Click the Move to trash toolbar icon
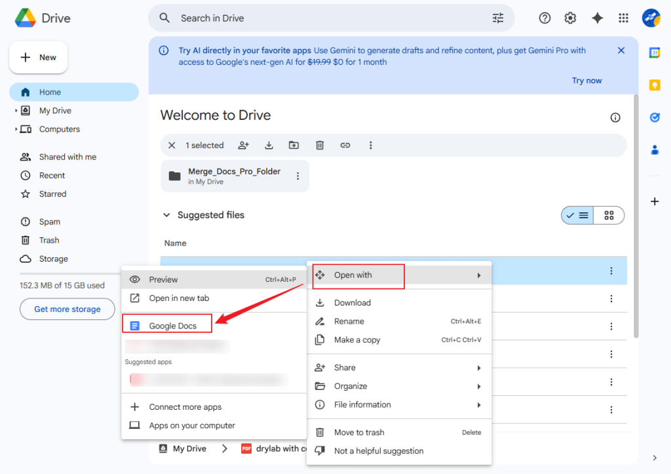Image resolution: width=671 pixels, height=474 pixels. coord(320,145)
